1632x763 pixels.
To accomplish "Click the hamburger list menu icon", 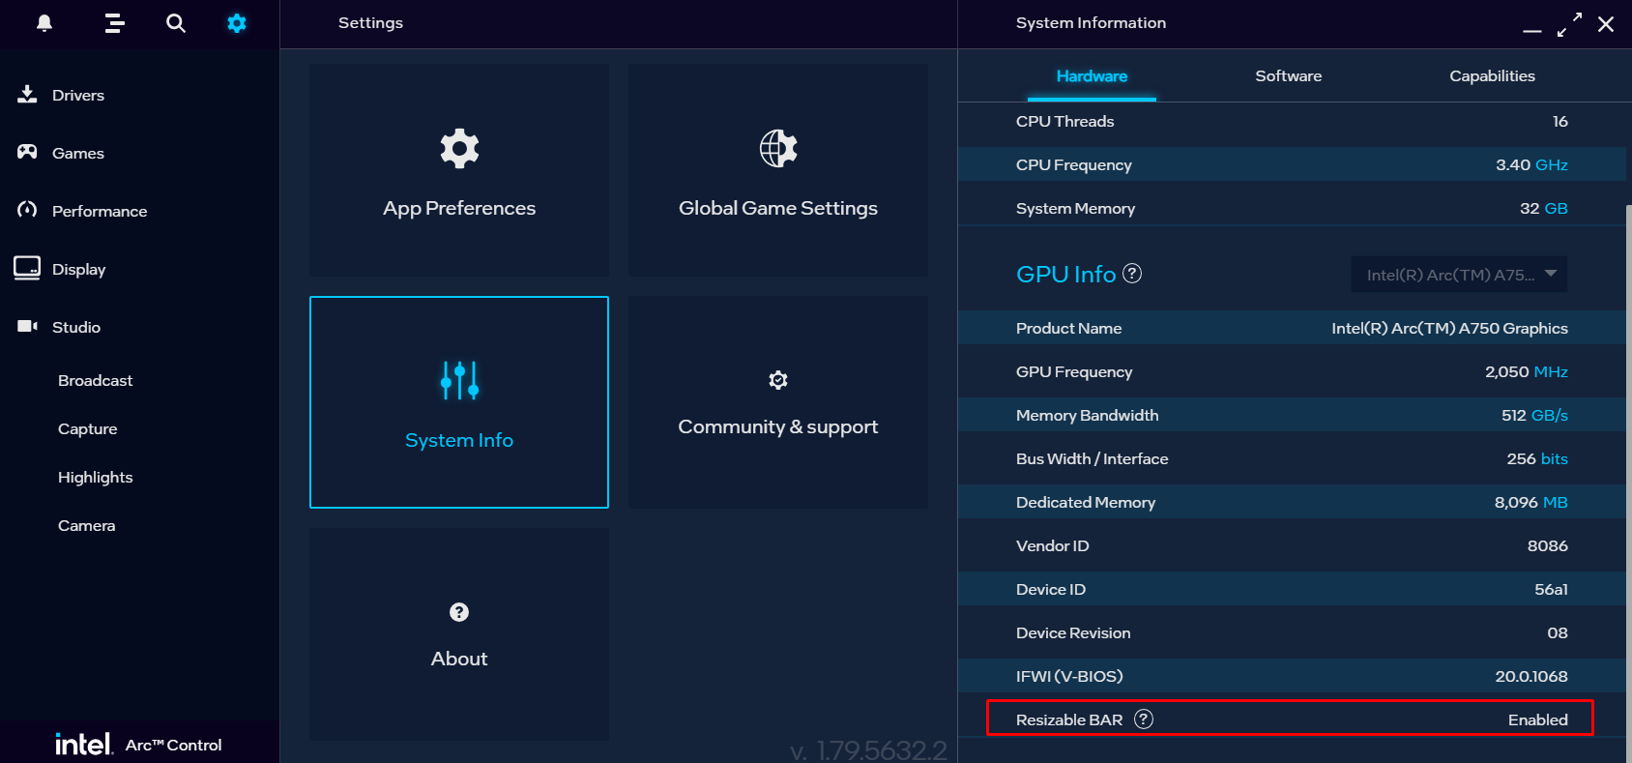I will [114, 23].
